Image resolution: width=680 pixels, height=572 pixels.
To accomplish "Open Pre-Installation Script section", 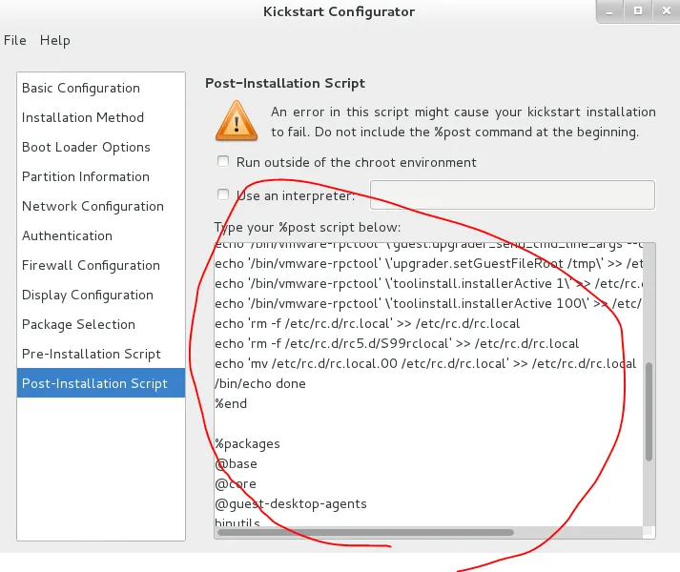I will click(91, 354).
